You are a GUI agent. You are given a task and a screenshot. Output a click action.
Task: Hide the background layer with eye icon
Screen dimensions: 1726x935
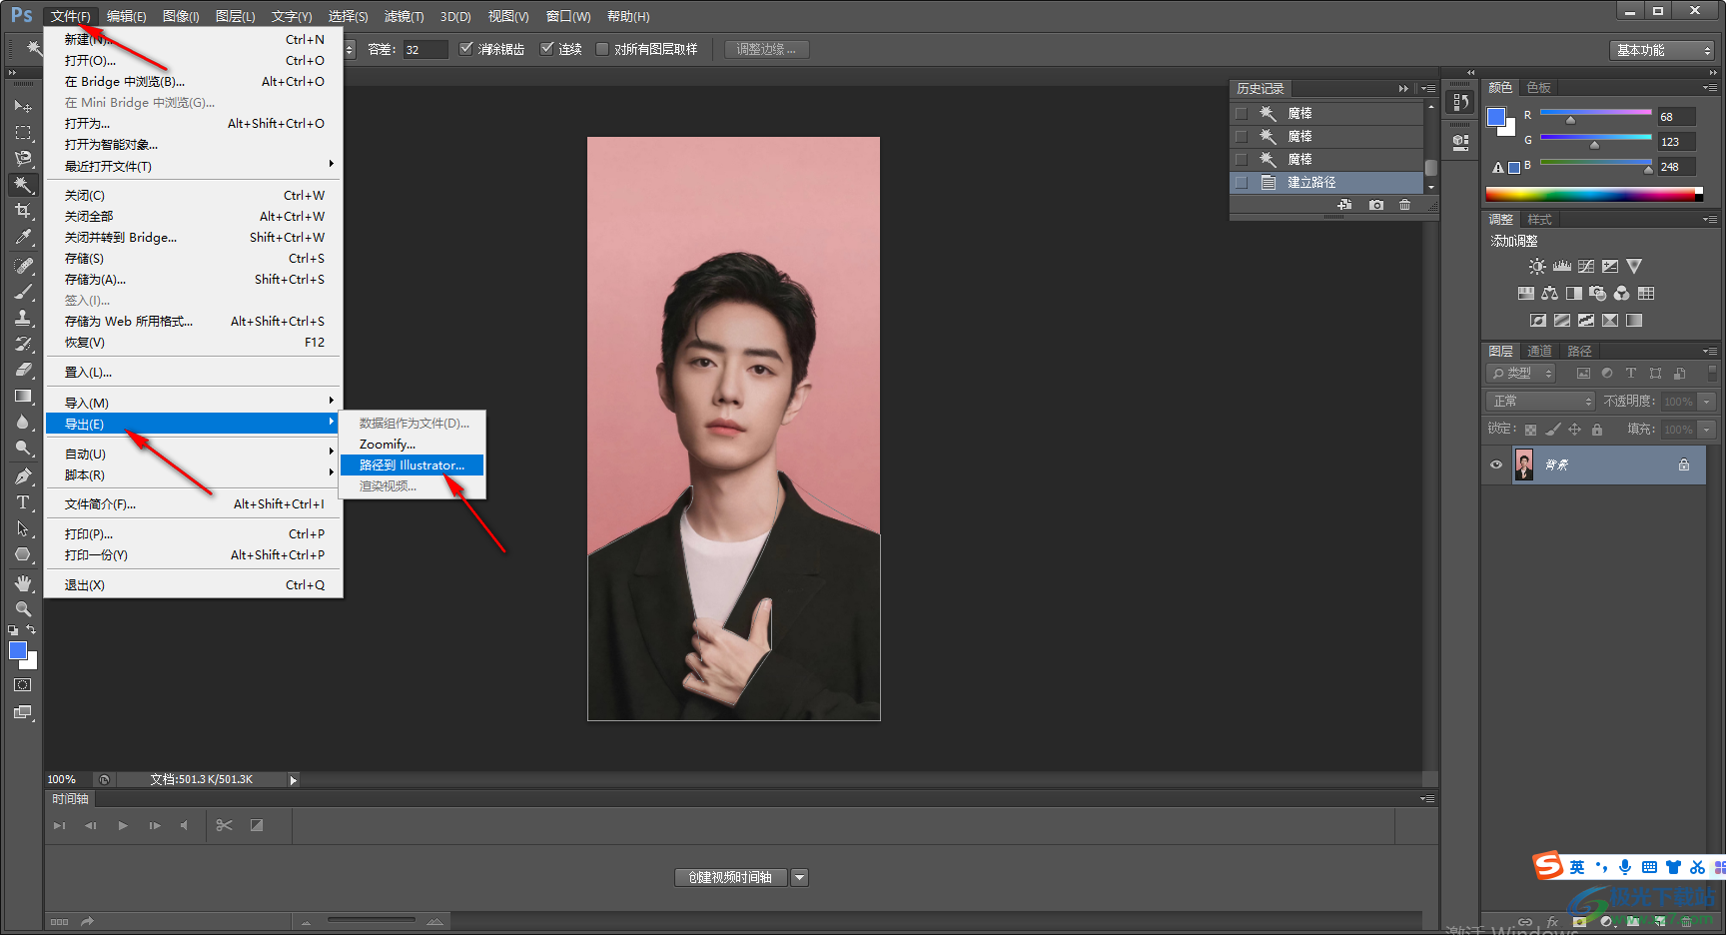(1496, 465)
